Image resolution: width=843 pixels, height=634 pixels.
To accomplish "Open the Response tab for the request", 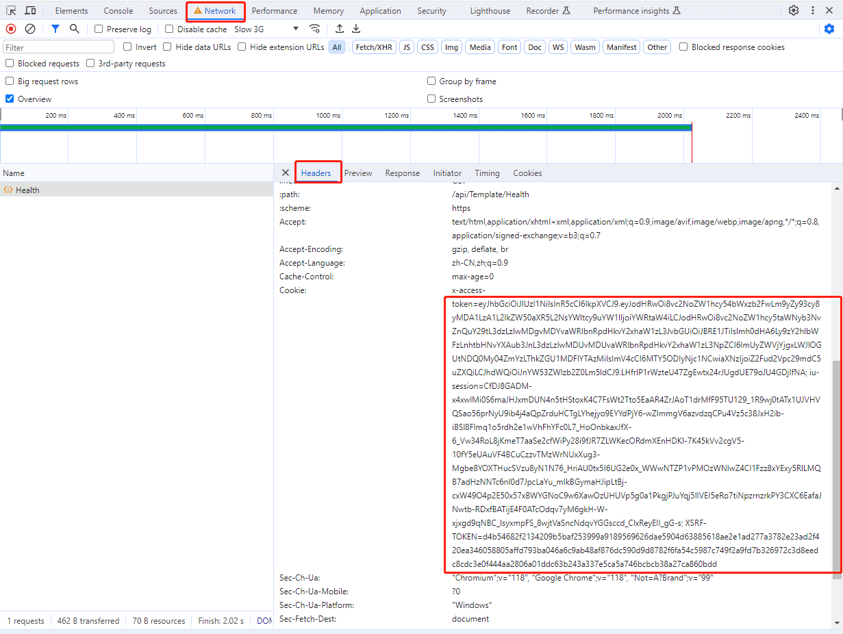I will click(402, 173).
